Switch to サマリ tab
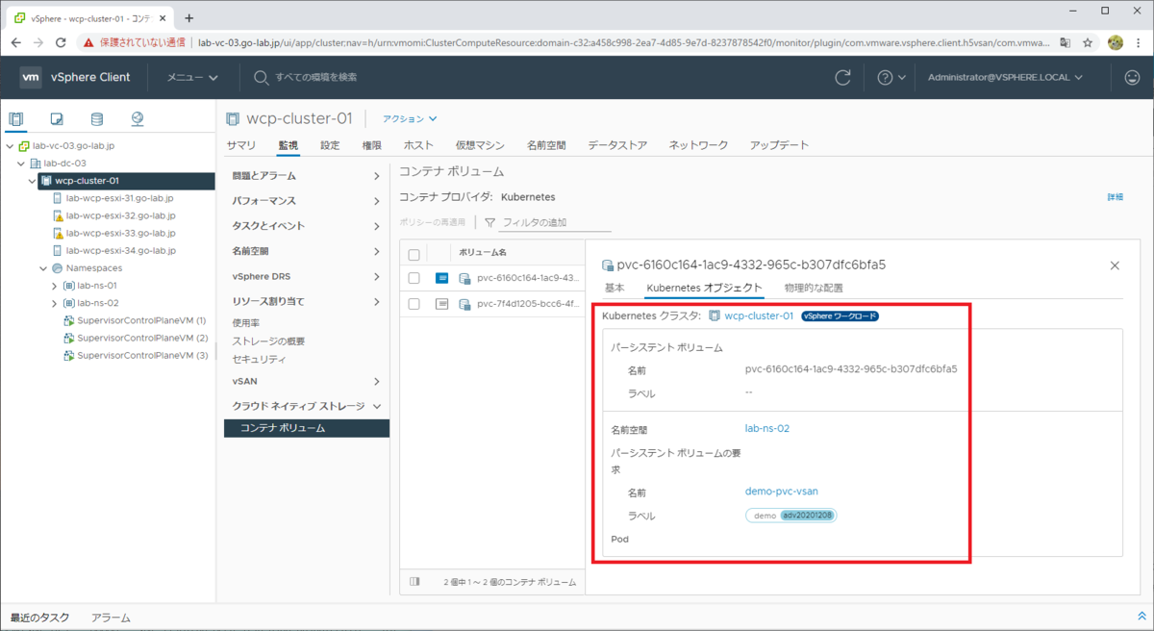 (241, 145)
